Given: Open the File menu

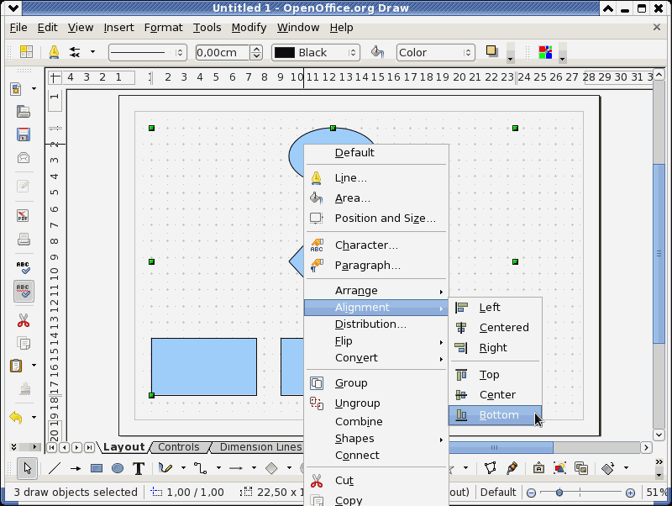Looking at the screenshot, I should (x=18, y=28).
